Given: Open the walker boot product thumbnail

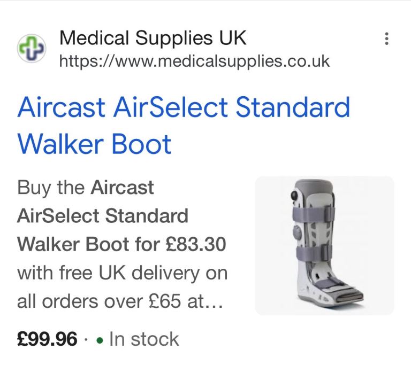Looking at the screenshot, I should coord(324,245).
